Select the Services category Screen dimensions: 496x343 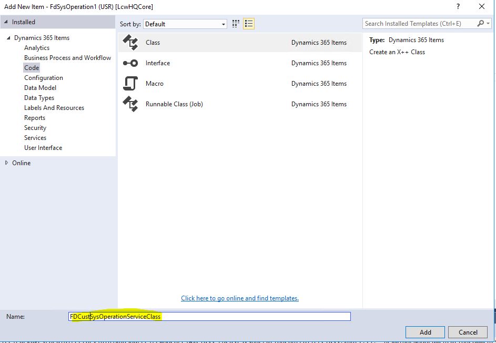pyautogui.click(x=35, y=138)
